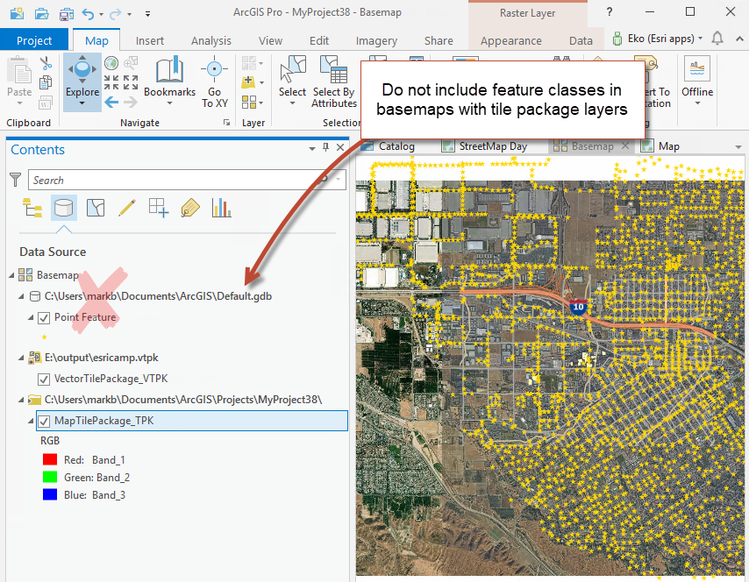
Task: Click the Fixed Zoom Out icon
Action: pos(131,82)
